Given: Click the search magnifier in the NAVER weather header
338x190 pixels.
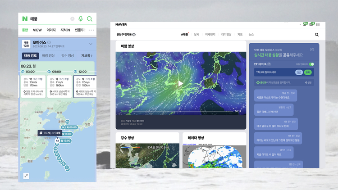Looking at the screenshot, I should [x=317, y=34].
